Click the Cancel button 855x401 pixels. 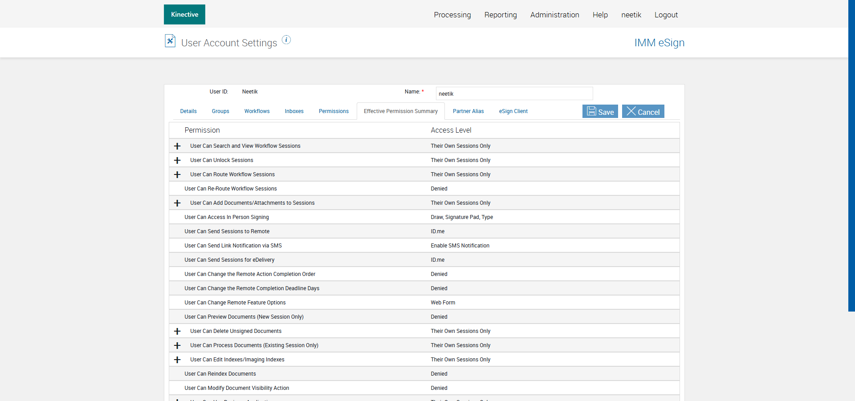click(643, 111)
